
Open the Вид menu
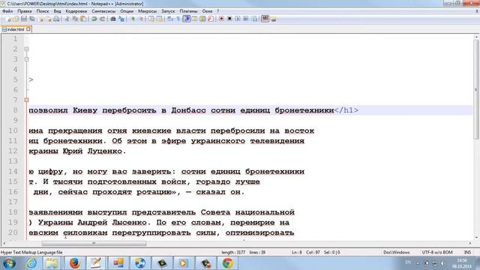[x=57, y=11]
